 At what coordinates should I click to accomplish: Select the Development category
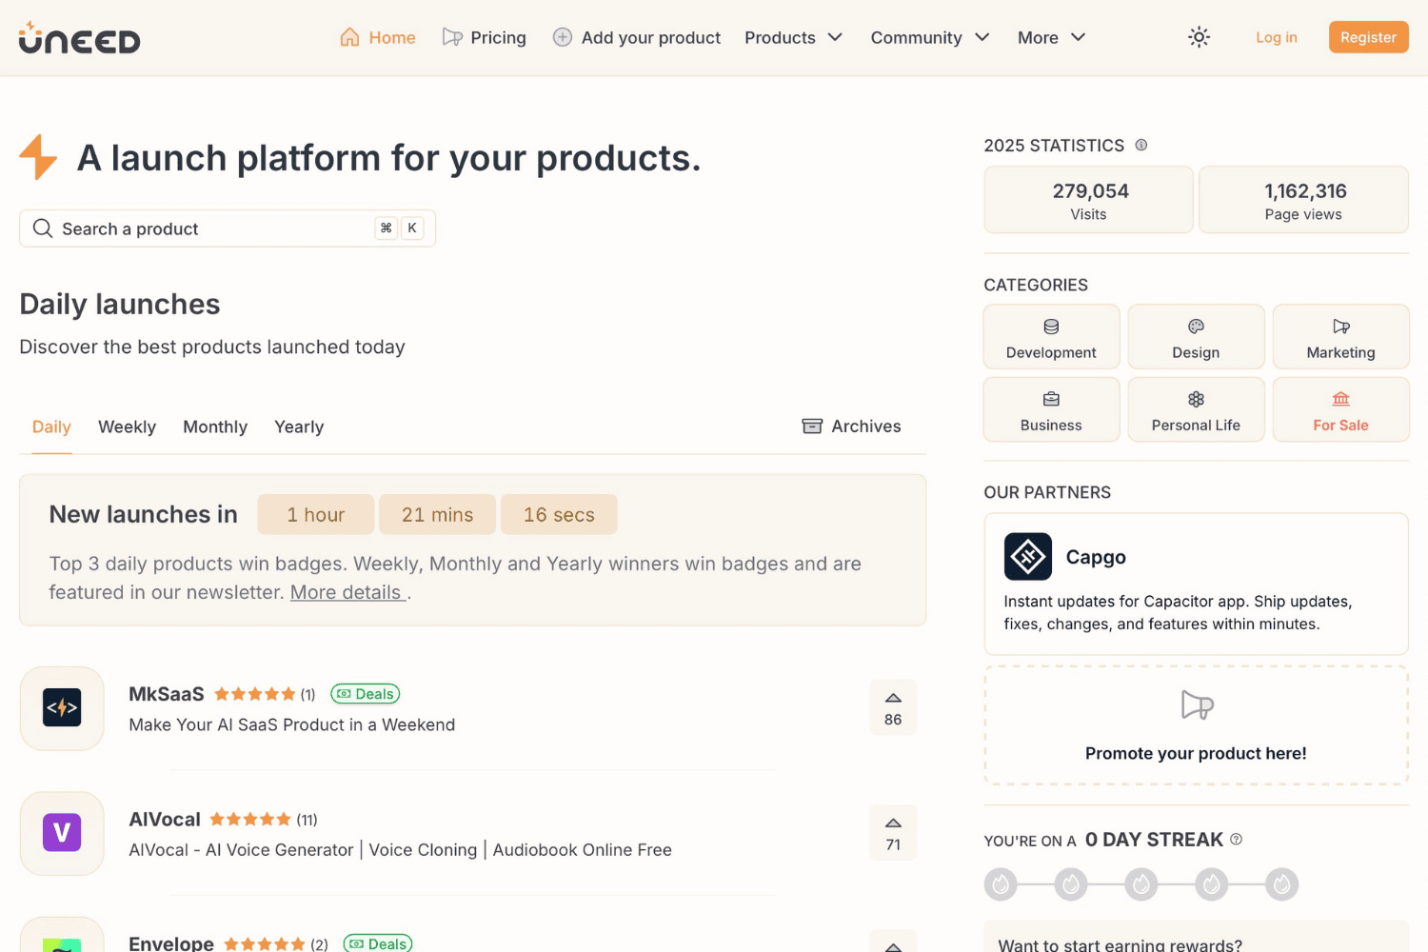pos(1051,337)
